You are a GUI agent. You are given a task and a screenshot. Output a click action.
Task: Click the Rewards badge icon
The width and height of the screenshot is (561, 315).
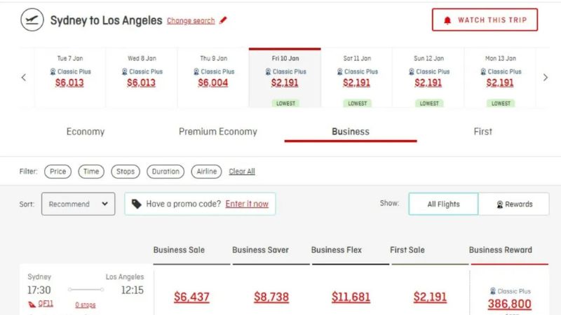(499, 204)
